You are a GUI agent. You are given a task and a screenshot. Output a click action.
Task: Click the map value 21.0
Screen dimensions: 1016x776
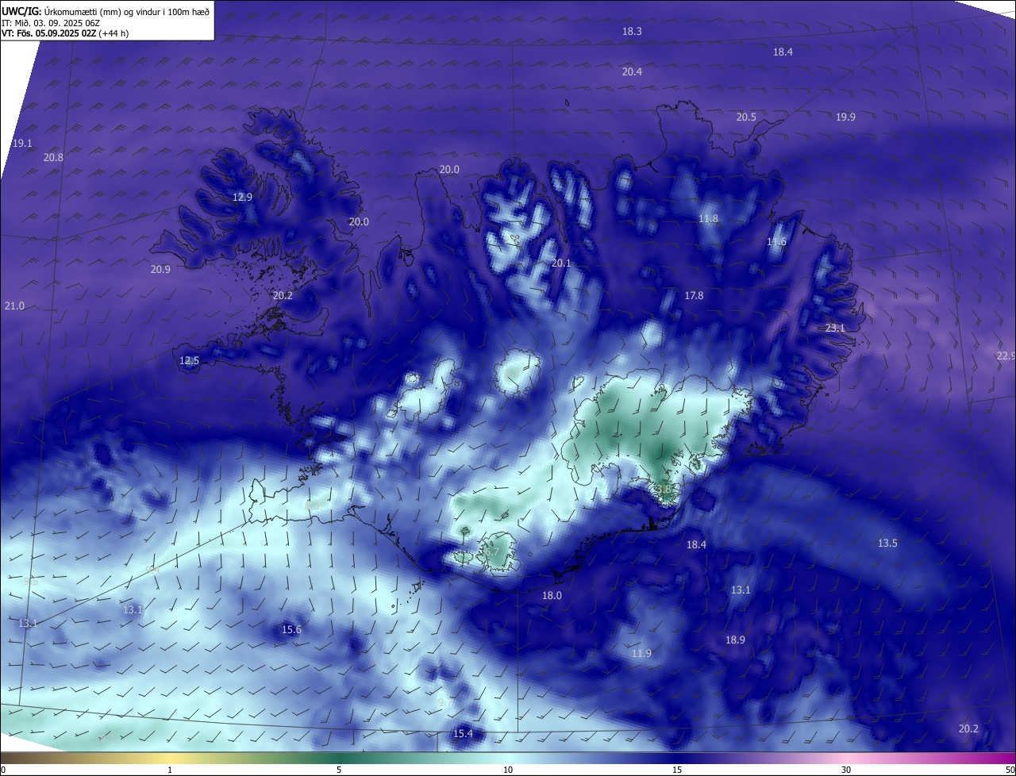[x=14, y=305]
